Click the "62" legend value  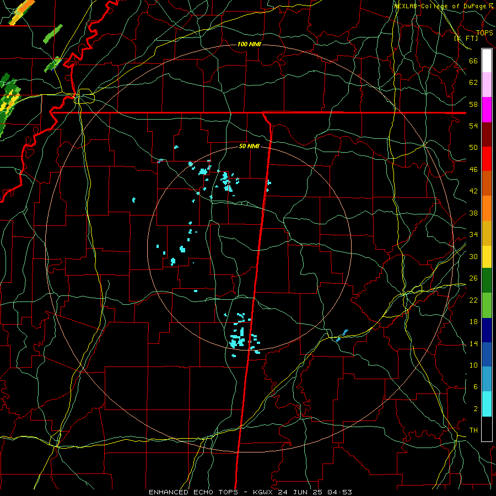pos(473,83)
